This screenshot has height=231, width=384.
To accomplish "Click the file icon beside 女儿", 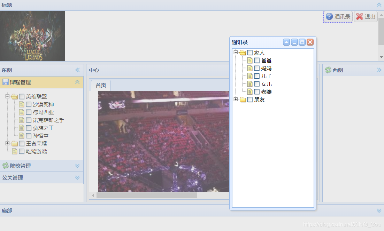I will click(x=250, y=84).
